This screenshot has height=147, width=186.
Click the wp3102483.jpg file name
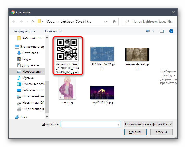pos(103,102)
